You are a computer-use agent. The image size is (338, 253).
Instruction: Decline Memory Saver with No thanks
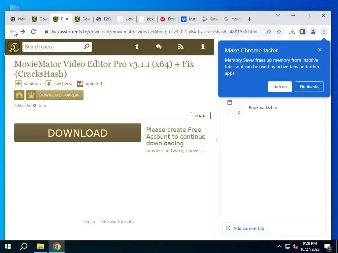click(309, 87)
